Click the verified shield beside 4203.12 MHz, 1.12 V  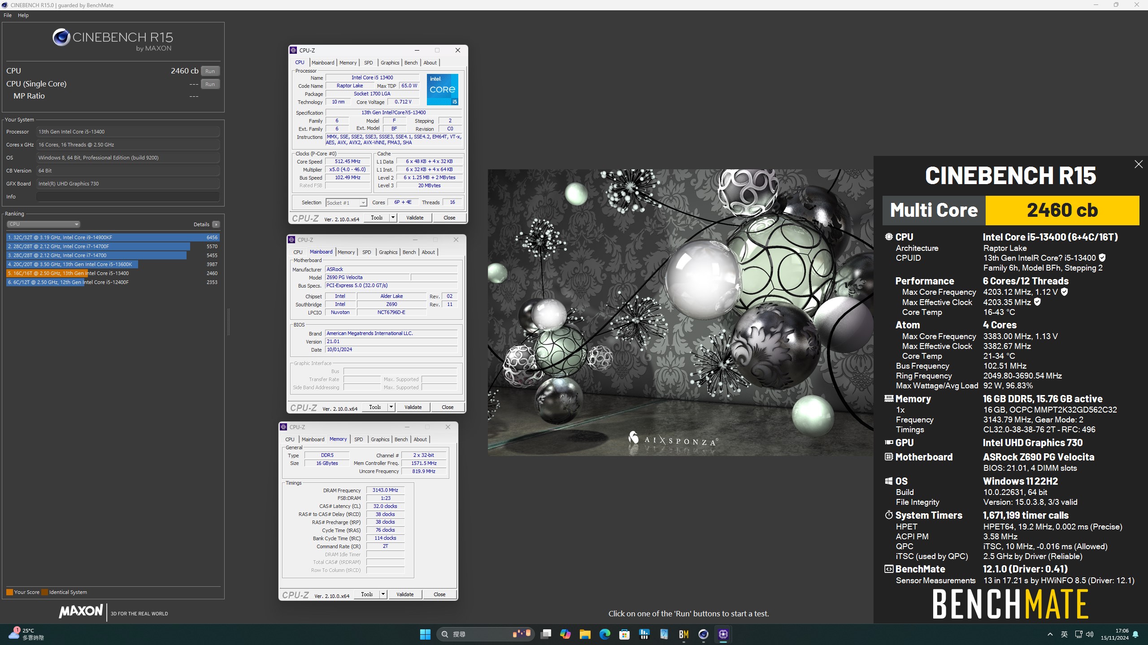click(x=1064, y=292)
